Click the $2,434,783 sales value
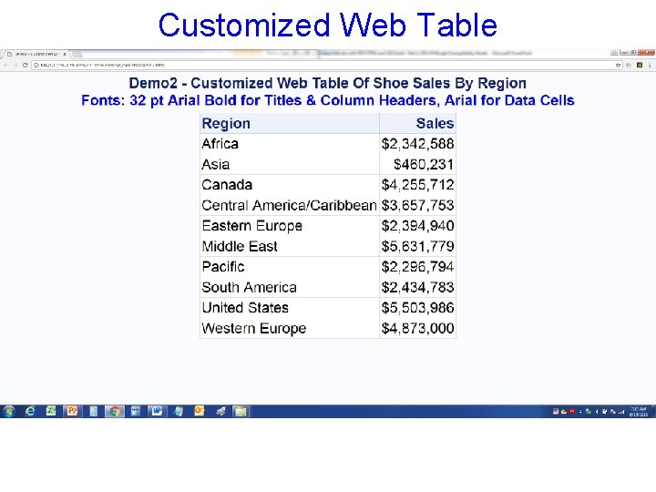Image resolution: width=656 pixels, height=492 pixels. [x=417, y=287]
